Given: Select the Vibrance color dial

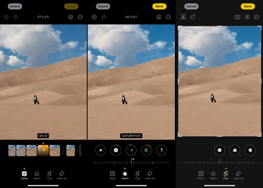Looking at the screenshot, I should 146,150.
